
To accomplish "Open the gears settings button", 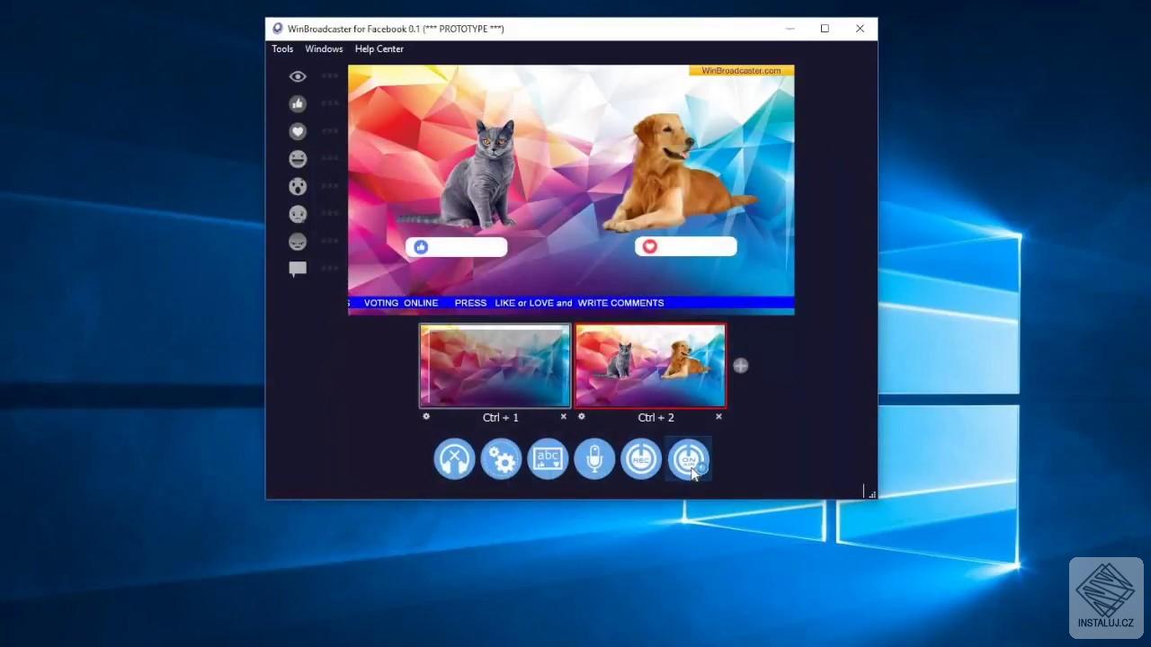I will [501, 459].
